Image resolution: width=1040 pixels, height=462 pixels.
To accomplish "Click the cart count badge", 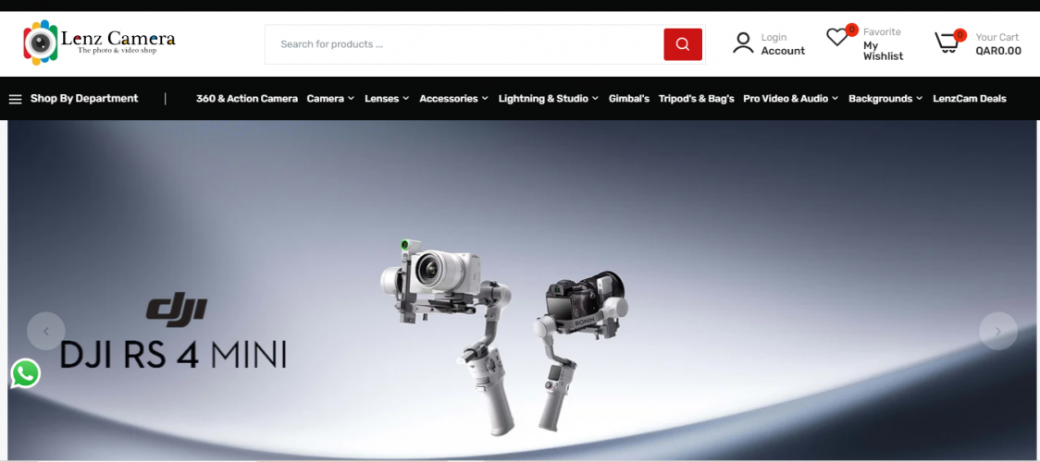I will [960, 35].
